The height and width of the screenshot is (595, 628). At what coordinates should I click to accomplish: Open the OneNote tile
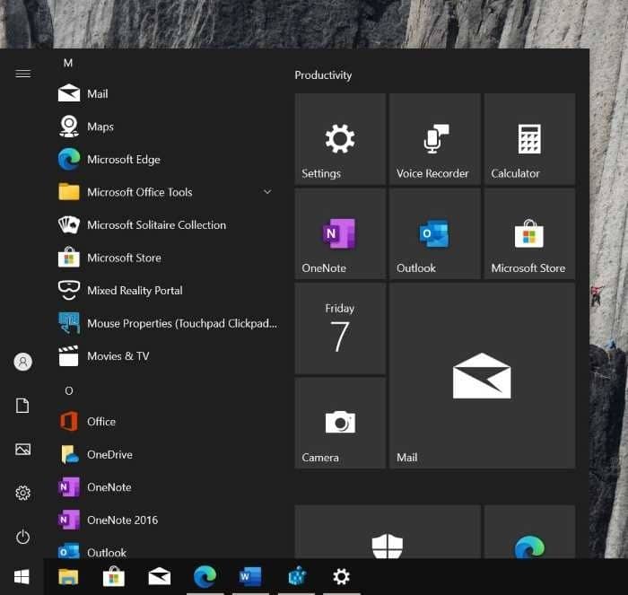click(340, 234)
